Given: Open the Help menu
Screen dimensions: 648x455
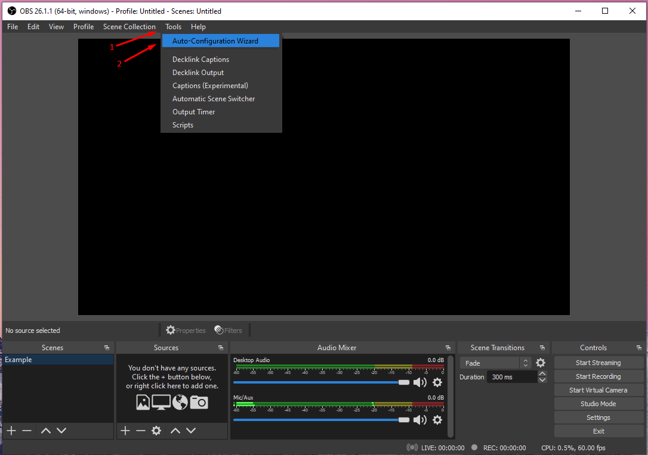Looking at the screenshot, I should 198,27.
